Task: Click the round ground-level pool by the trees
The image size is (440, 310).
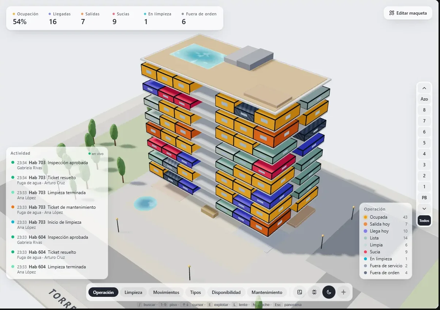Action: tap(145, 203)
